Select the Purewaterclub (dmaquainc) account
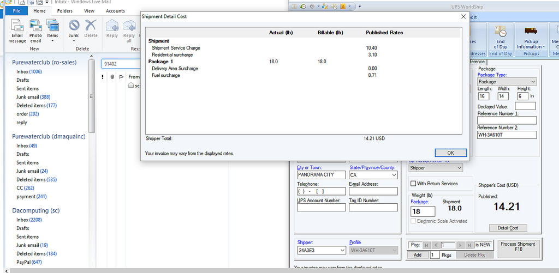This screenshot has height=273, width=559. (x=49, y=136)
